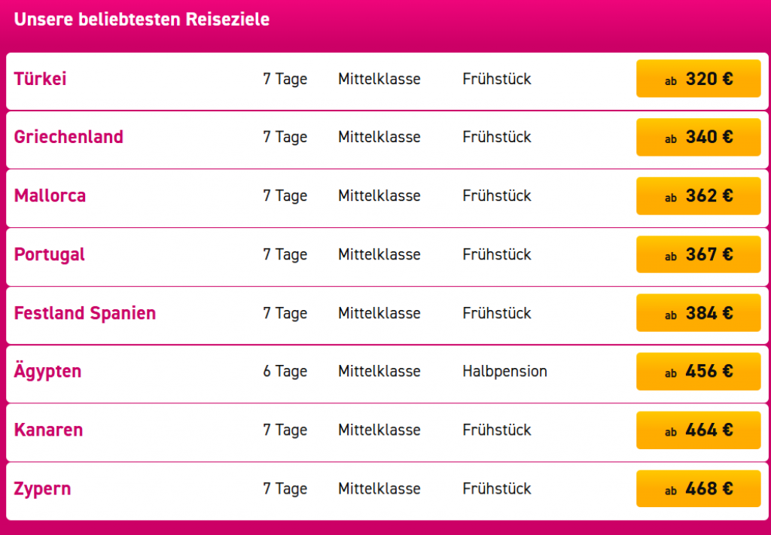Open the Mallorca destination link
This screenshot has height=535, width=771.
[50, 196]
